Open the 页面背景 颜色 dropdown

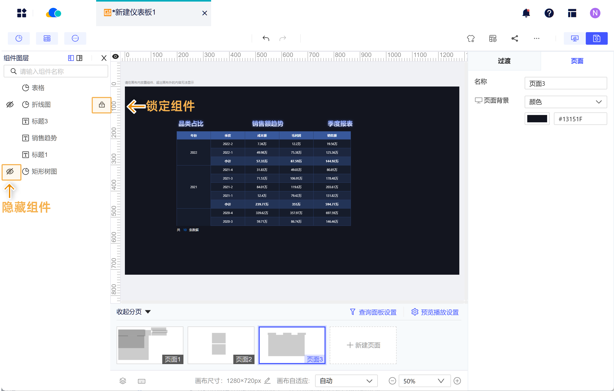tap(566, 102)
